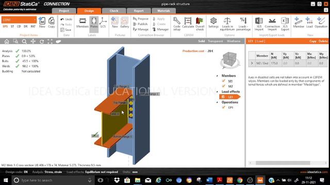Click the fit-to-view icon
Viewport: 330px width, 185px height.
tap(50, 41)
